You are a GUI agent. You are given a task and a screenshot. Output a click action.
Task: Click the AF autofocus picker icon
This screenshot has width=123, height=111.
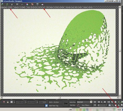[22, 4]
